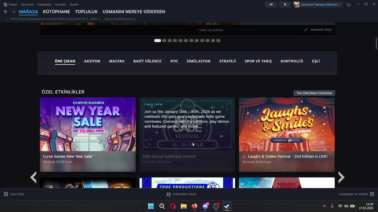Open File Explorer from the taskbar
378x212 pixels.
click(x=184, y=206)
